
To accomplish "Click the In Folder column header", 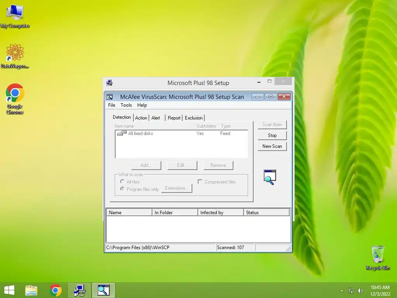I will pyautogui.click(x=175, y=212).
